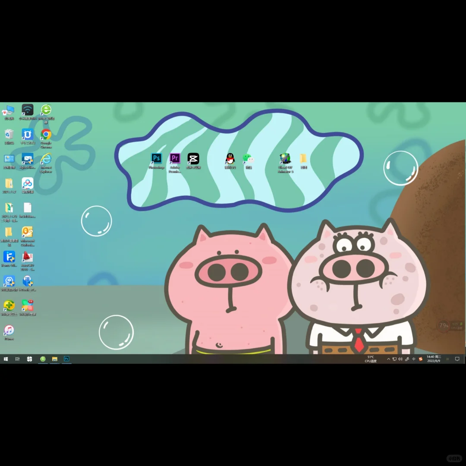Switch to 360 browser in taskbar

pos(43,359)
